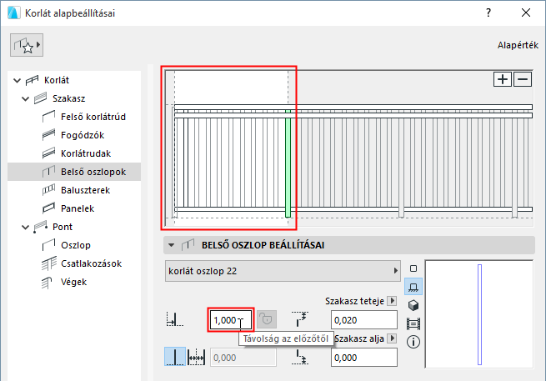
Task: Click the bottom offset icon
Action: tap(300, 358)
